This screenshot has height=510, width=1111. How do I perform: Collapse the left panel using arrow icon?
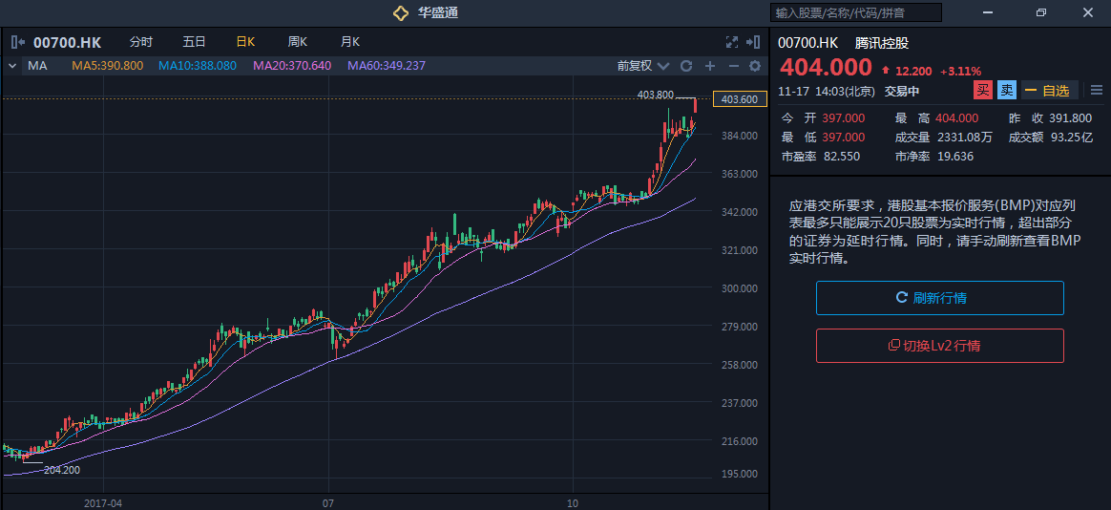click(18, 42)
